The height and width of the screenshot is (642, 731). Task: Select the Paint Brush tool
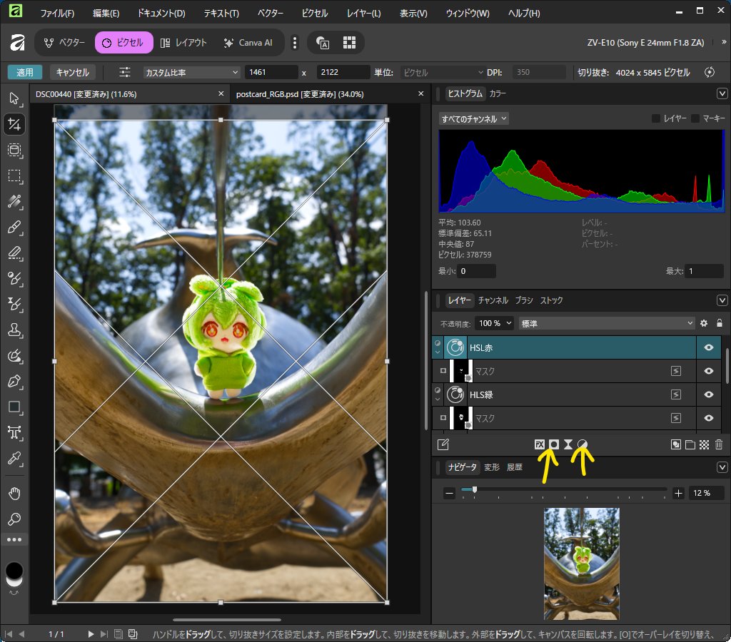(x=14, y=228)
